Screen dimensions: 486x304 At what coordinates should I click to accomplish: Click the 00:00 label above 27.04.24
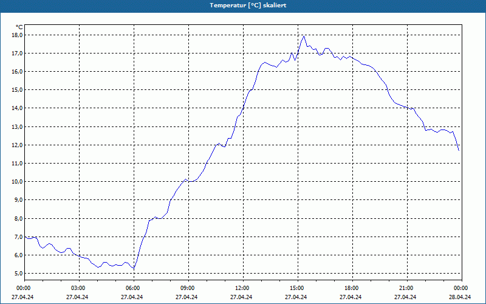coord(24,288)
